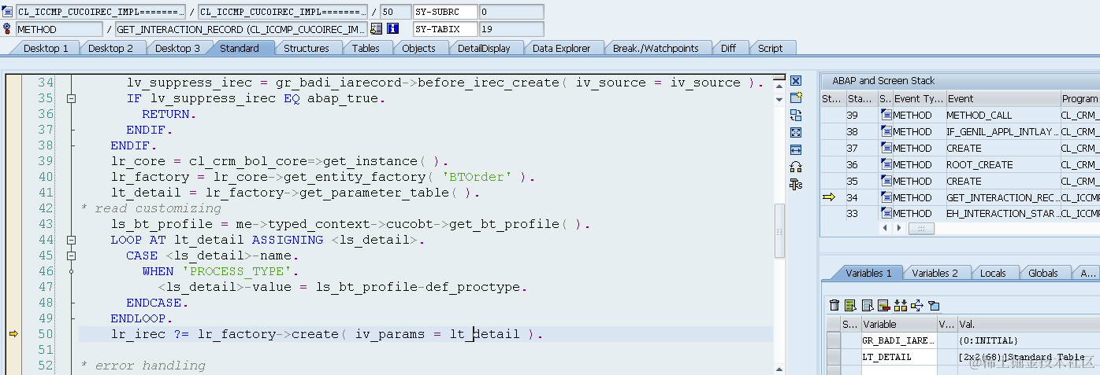Select the LT_DETAIL variable row selector
The image size is (1100, 375).
coord(833,357)
